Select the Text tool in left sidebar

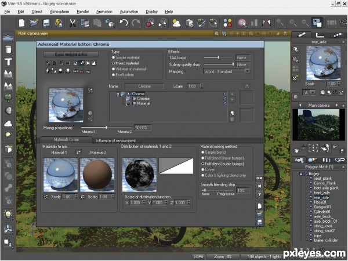(9, 61)
